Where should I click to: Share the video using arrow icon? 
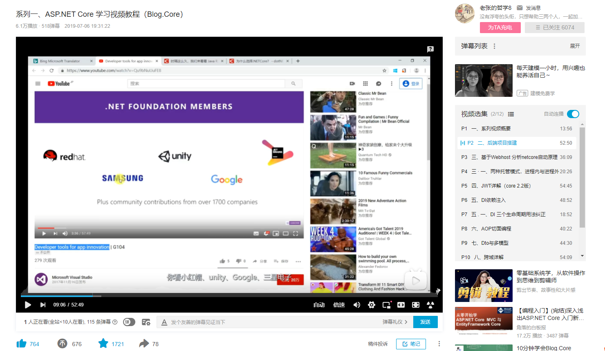pos(144,344)
